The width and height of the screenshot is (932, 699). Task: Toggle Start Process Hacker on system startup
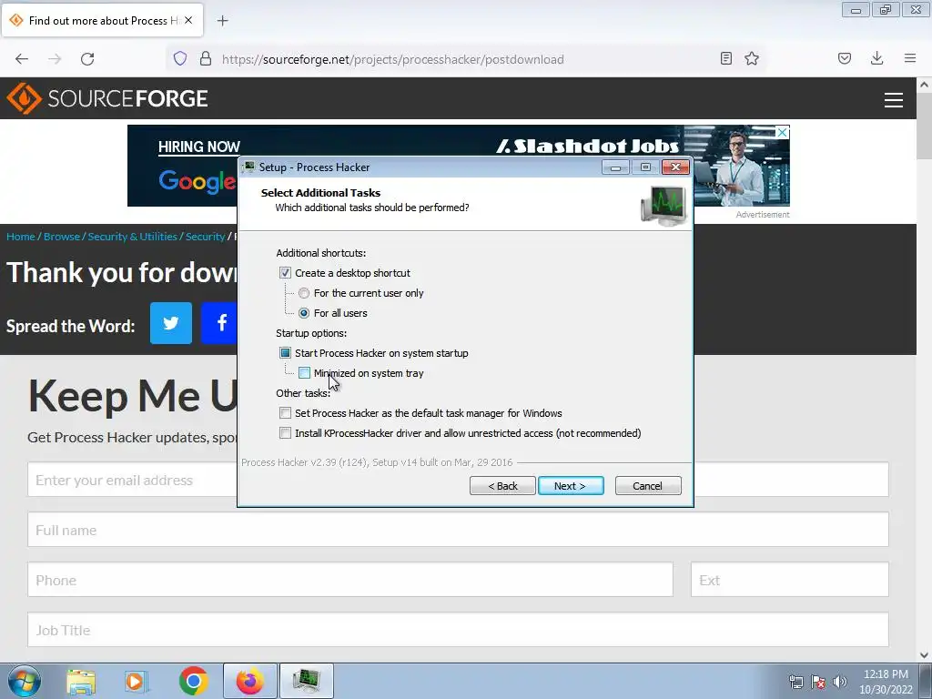285,353
